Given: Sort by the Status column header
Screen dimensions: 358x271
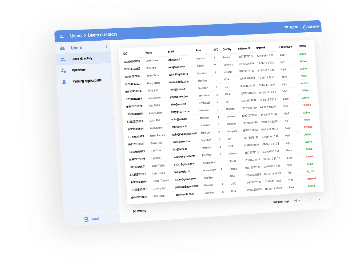Looking at the screenshot, I should [302, 46].
